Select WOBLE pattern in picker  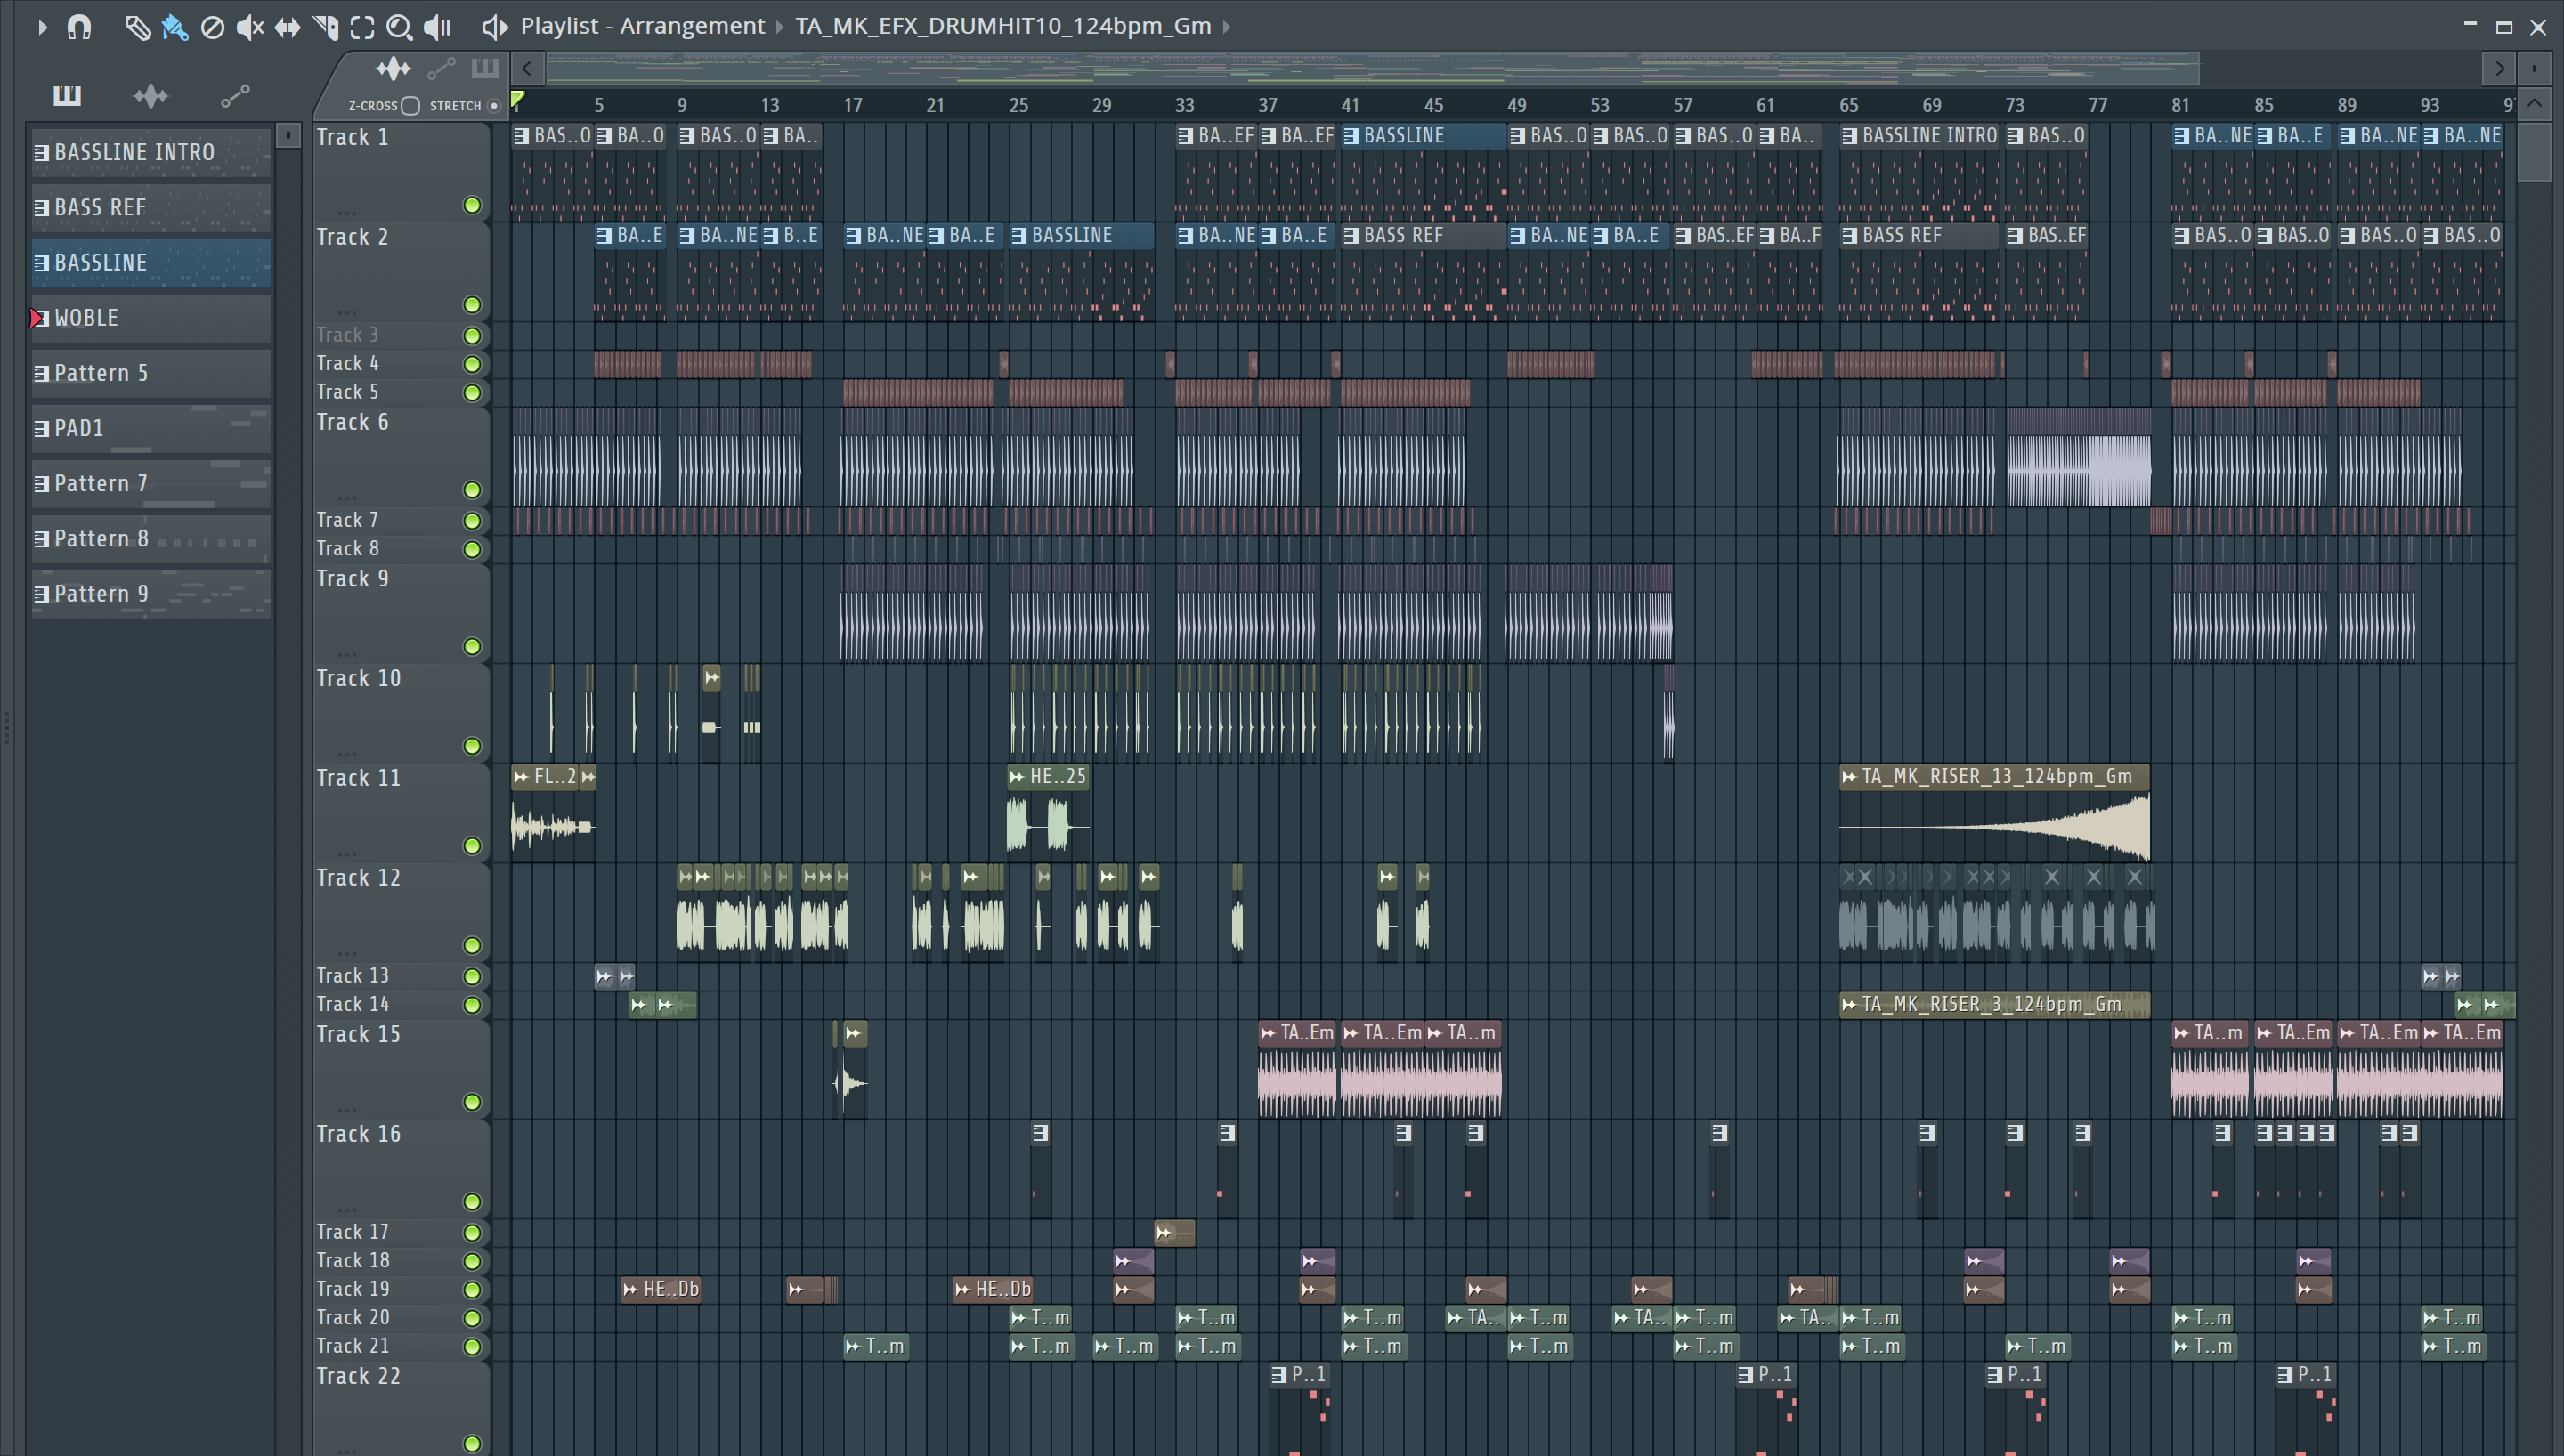coord(151,317)
